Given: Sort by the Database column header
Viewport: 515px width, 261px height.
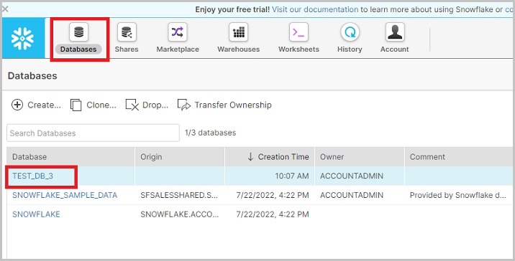Looking at the screenshot, I should (x=70, y=157).
